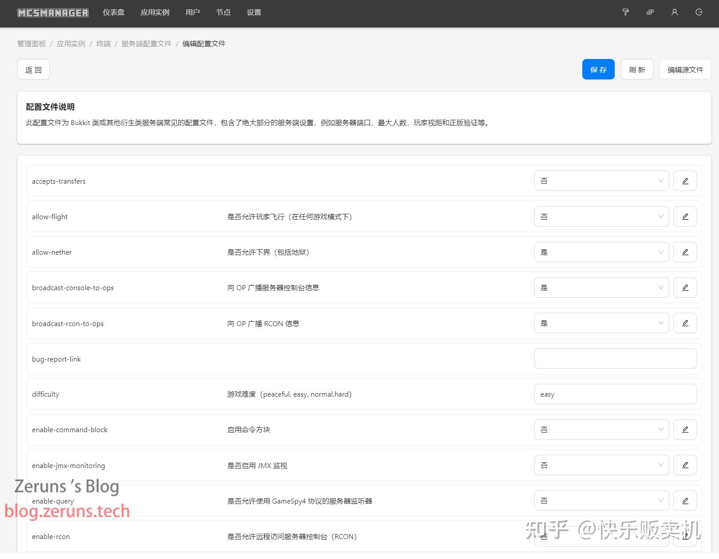
Task: Click edit pencil for enable-command-block
Action: [685, 429]
